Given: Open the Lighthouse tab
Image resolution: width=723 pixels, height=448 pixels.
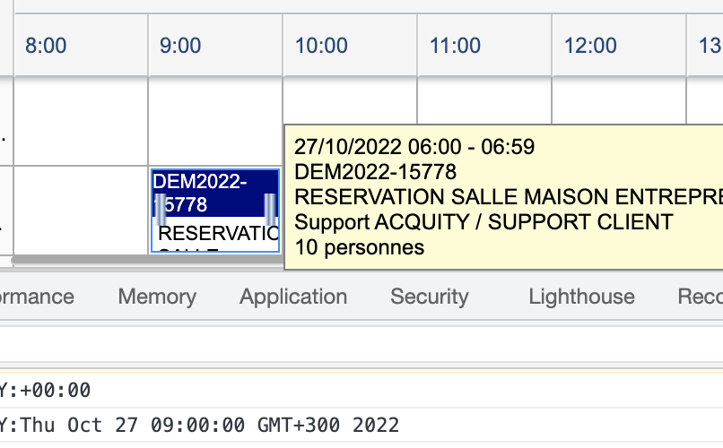Looking at the screenshot, I should click(x=581, y=297).
